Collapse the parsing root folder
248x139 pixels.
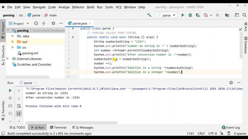pos(8,30)
